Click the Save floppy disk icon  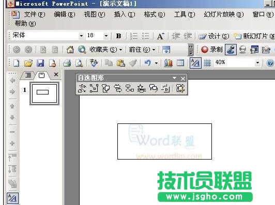pos(40,63)
